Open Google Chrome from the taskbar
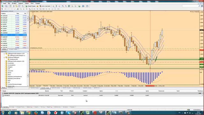This screenshot has height=115, width=204. [29, 113]
